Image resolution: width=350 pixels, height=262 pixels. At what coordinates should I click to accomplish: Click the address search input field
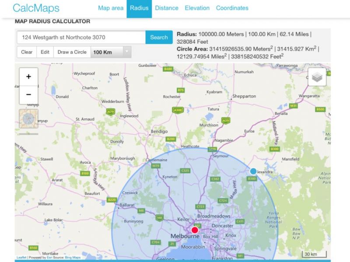pyautogui.click(x=81, y=38)
